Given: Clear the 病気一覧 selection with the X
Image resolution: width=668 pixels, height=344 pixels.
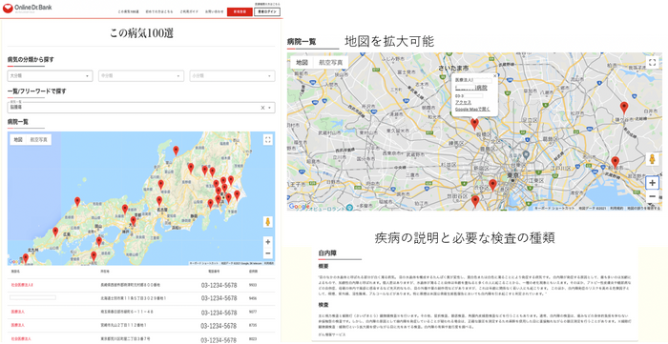Looking at the screenshot, I should pyautogui.click(x=262, y=108).
